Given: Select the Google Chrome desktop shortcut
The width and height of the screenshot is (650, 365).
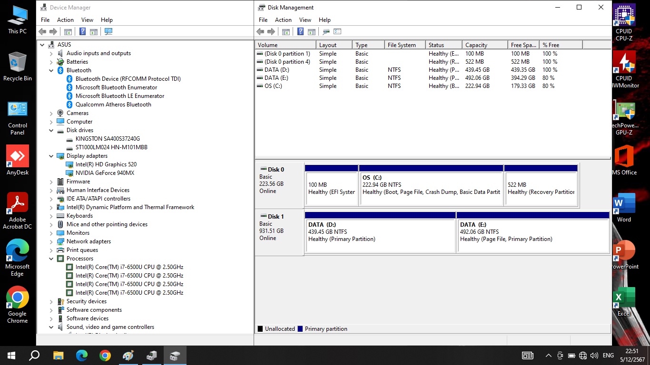Looking at the screenshot, I should (x=18, y=305).
